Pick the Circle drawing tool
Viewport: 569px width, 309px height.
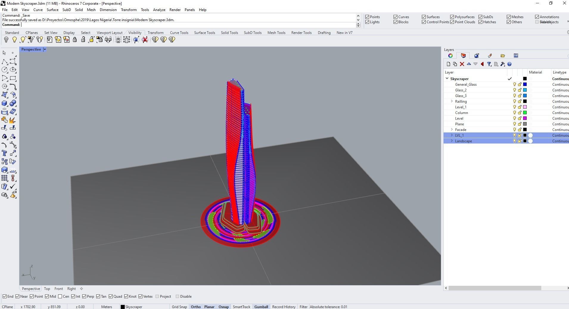[x=4, y=70]
